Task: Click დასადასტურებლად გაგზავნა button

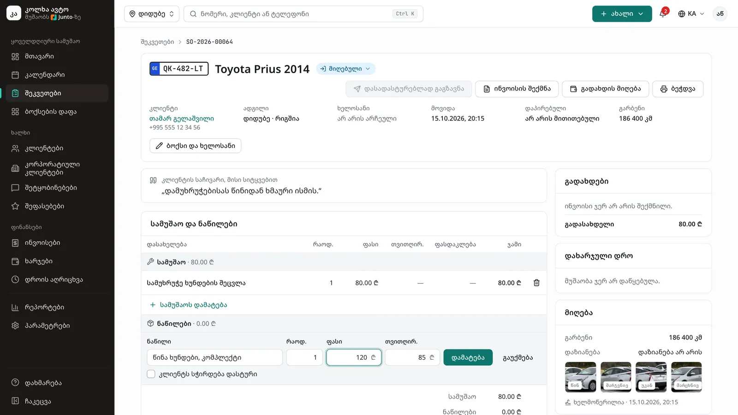Action: click(x=409, y=89)
